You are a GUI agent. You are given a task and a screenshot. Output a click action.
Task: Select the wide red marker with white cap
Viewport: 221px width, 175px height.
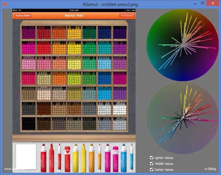(x=43, y=158)
